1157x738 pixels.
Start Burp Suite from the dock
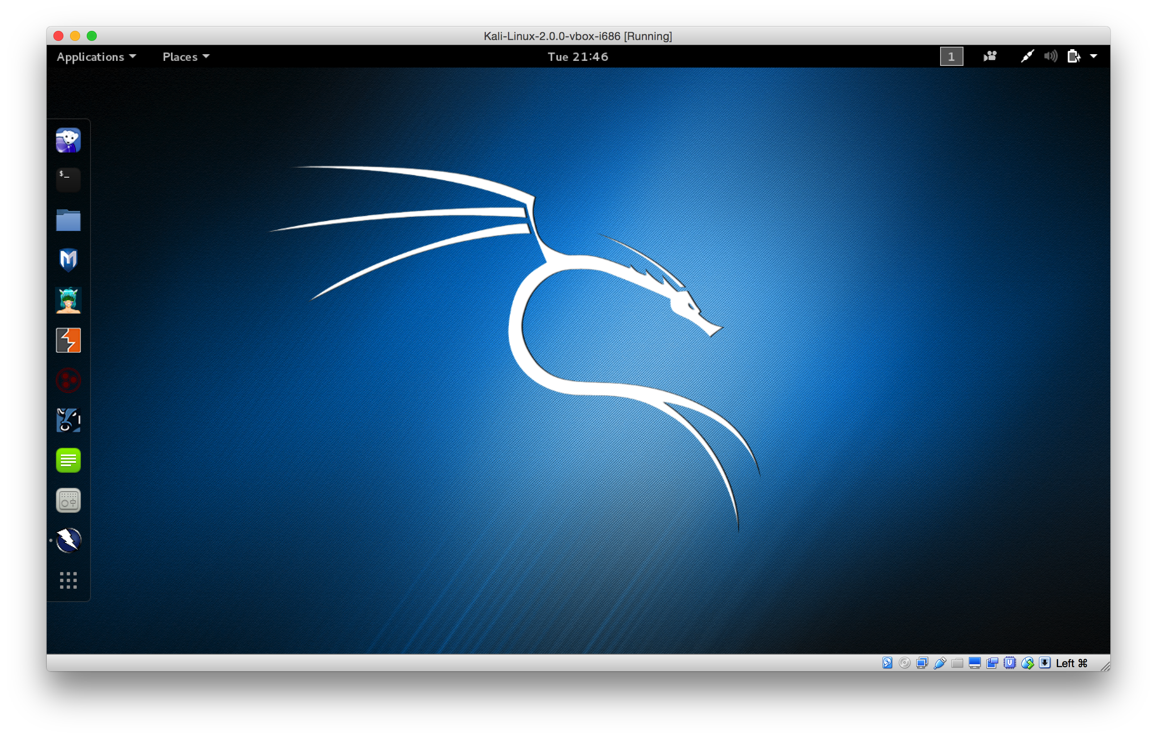(x=68, y=340)
